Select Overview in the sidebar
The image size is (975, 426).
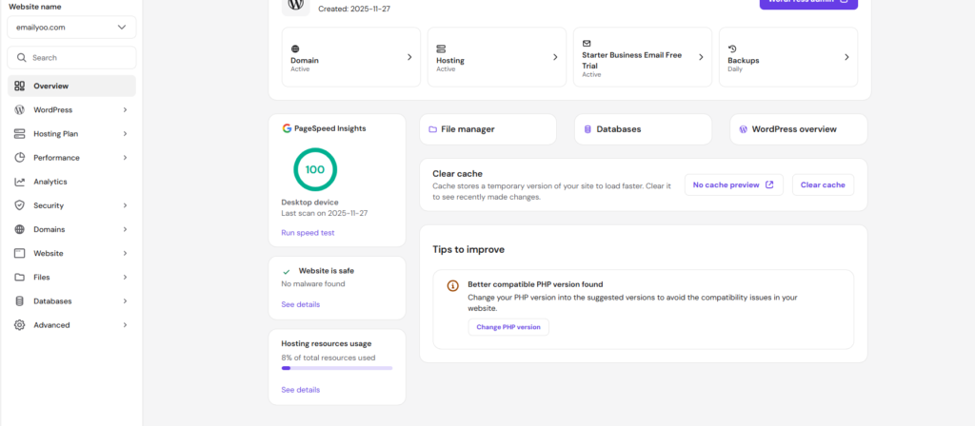click(71, 86)
